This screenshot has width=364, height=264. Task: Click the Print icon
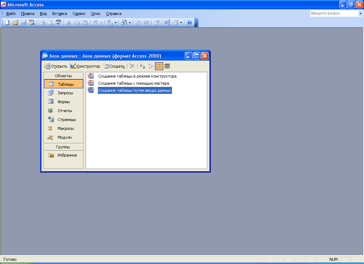click(42, 22)
